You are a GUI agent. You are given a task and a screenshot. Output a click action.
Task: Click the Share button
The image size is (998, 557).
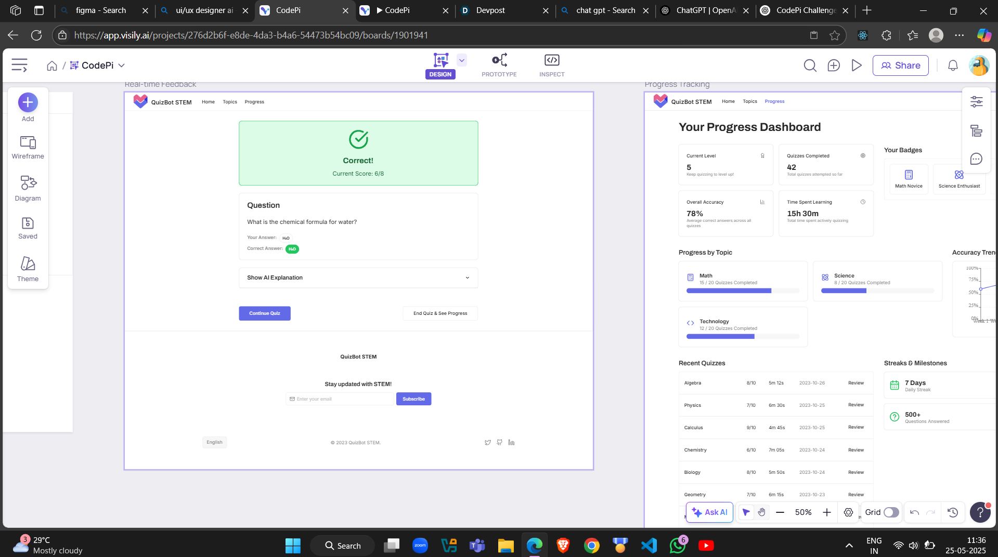tap(900, 65)
